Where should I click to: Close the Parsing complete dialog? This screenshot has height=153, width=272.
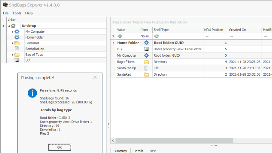(95, 77)
